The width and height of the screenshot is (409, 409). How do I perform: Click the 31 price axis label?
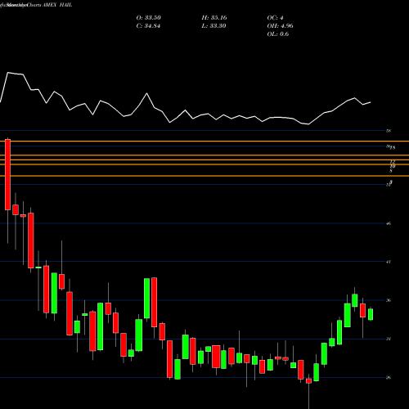[x=389, y=339]
